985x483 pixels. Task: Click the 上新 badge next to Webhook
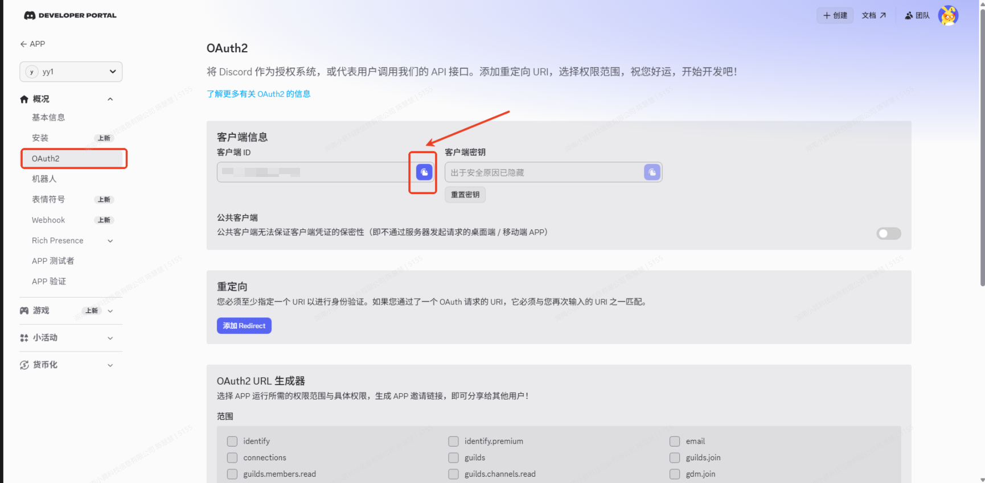point(104,220)
